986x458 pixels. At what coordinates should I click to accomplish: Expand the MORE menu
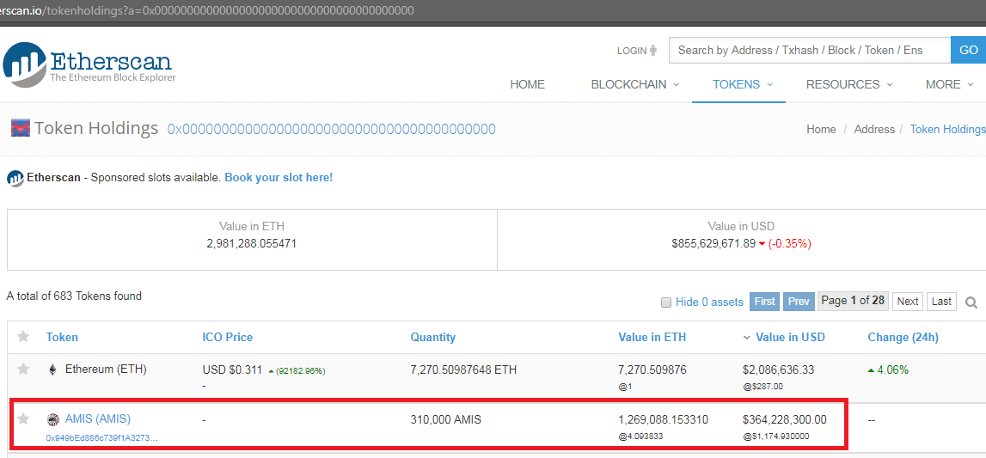[x=950, y=84]
